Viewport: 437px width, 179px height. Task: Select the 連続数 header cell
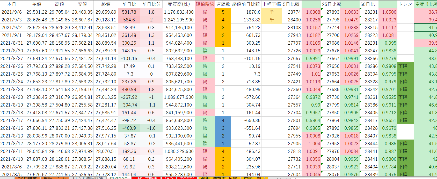pyautogui.click(x=223, y=4)
